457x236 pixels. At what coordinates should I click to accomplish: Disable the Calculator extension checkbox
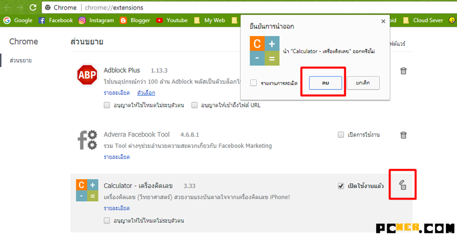point(340,186)
